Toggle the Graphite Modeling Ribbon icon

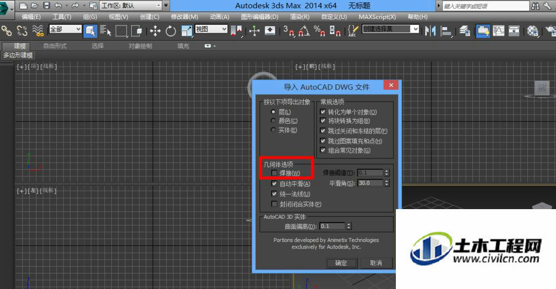483,31
